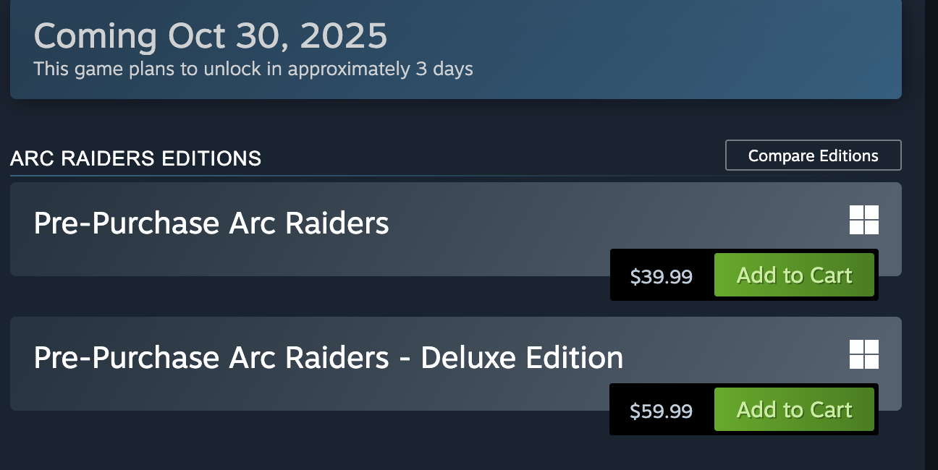Click the vertical scrollbar on the right edge
Image resolution: width=938 pixels, height=470 pixels.
(x=931, y=217)
